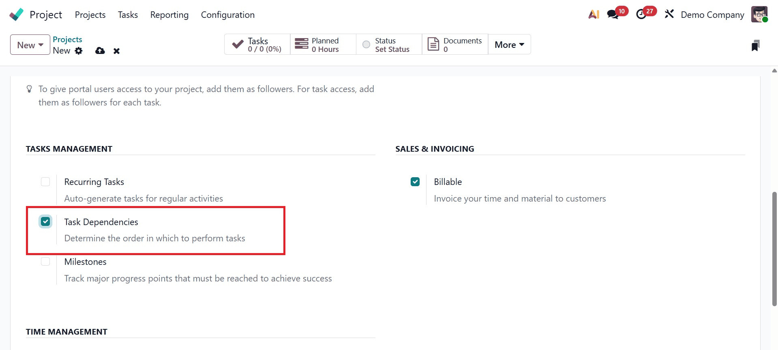Open the Tasks menu
The width and height of the screenshot is (778, 350).
coord(128,15)
